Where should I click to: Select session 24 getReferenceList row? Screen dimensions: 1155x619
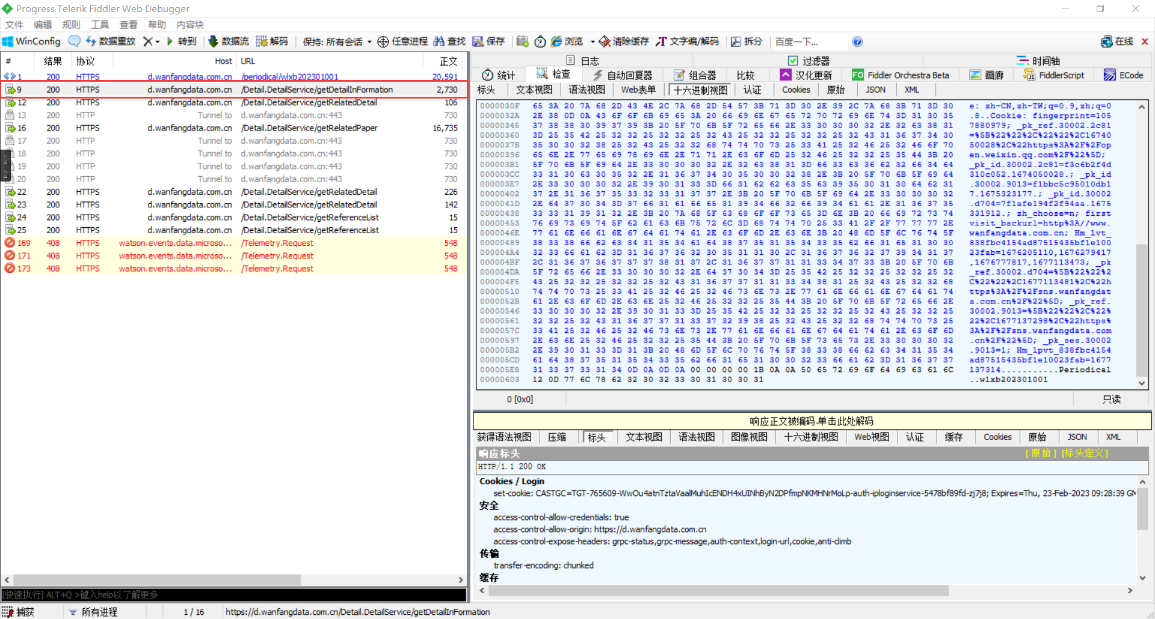point(233,218)
